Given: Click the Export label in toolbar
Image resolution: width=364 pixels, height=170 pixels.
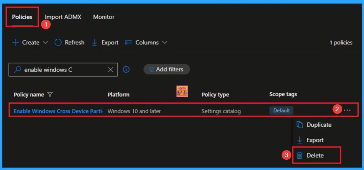Looking at the screenshot, I should click(x=110, y=43).
